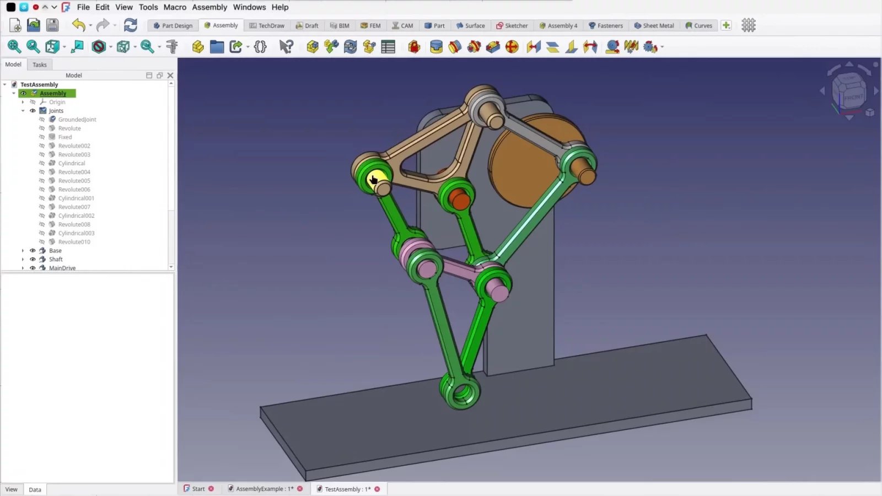
Task: Open the Tasks panel tab
Action: 40,64
